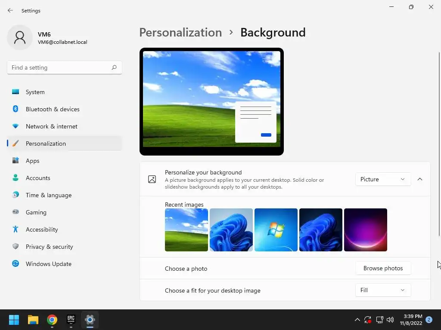The width and height of the screenshot is (441, 330).
Task: Click the Privacy shield icon
Action: (x=16, y=246)
